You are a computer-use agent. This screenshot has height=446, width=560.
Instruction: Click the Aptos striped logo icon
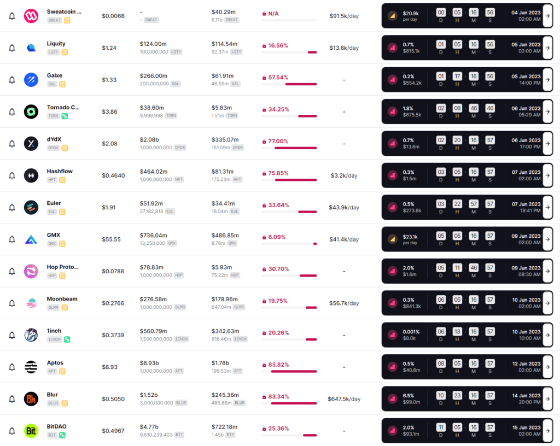31,367
